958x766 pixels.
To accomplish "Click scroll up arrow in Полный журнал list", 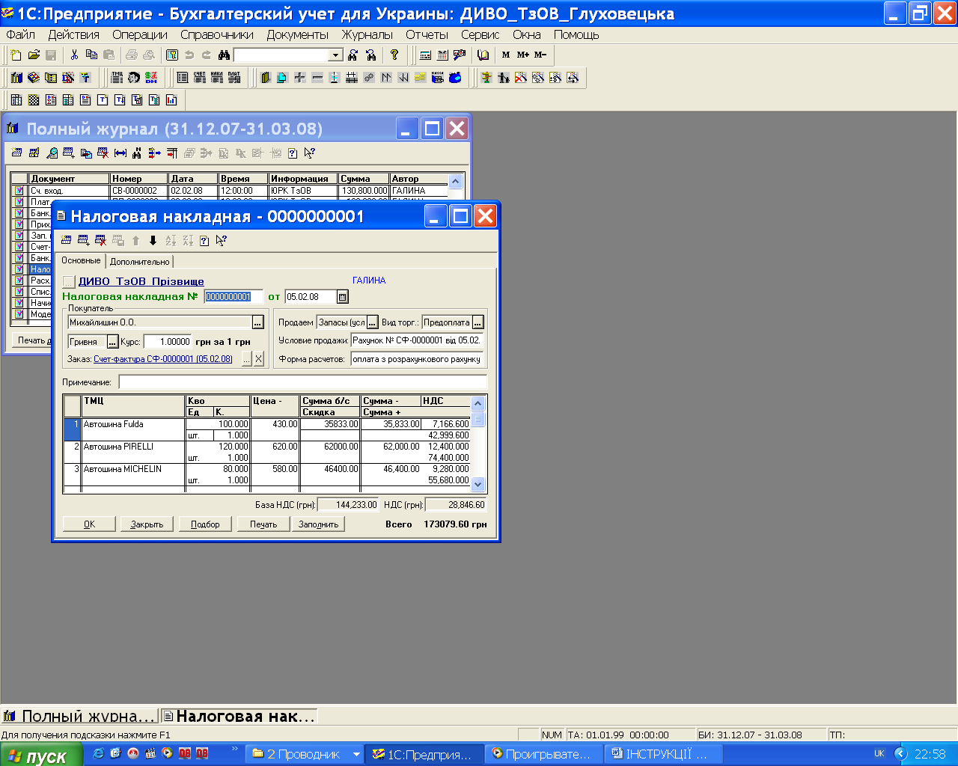I will [455, 180].
